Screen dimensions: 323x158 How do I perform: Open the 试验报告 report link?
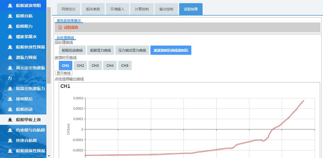point(71,28)
